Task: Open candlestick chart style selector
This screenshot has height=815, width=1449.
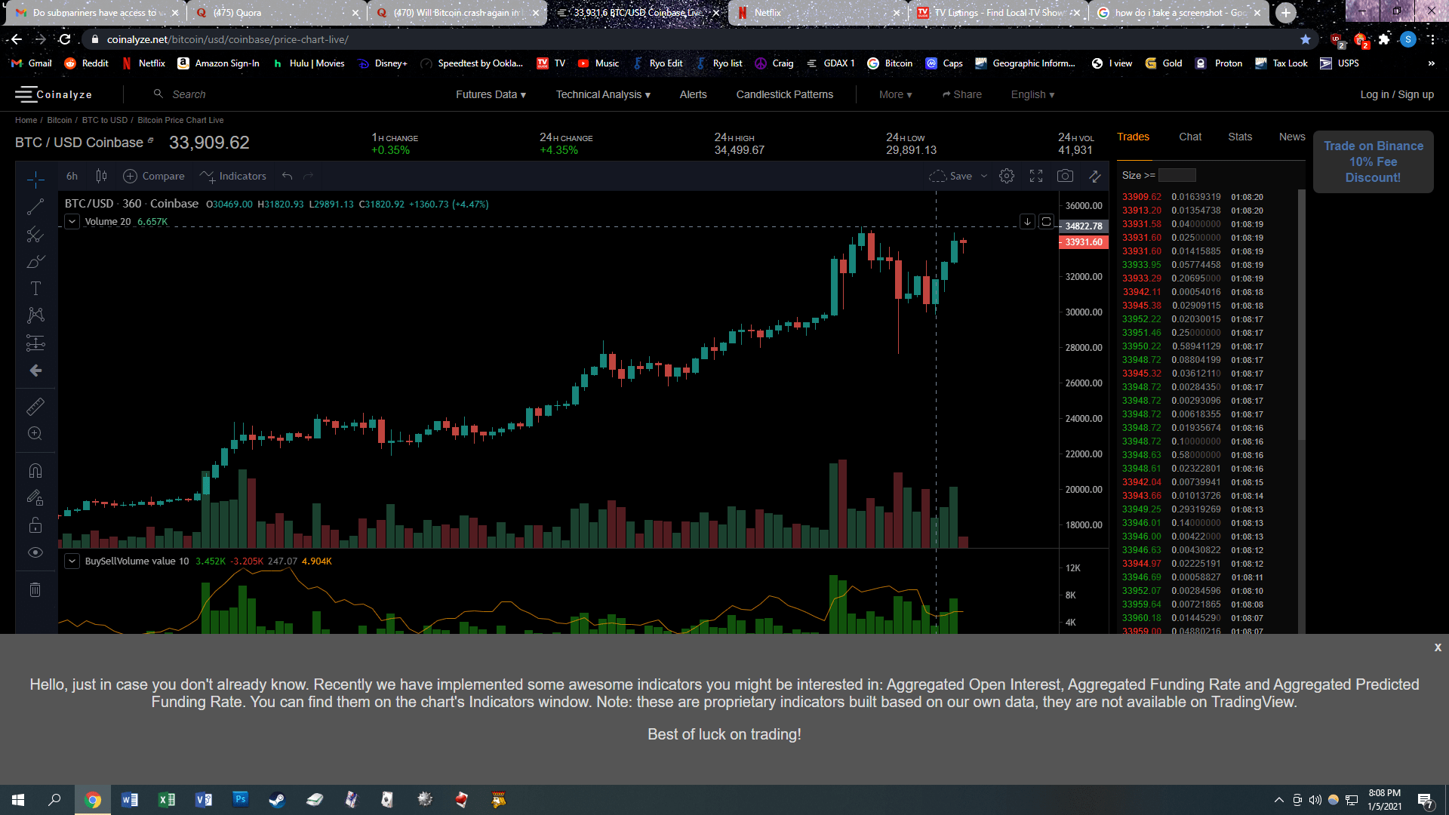Action: [101, 176]
